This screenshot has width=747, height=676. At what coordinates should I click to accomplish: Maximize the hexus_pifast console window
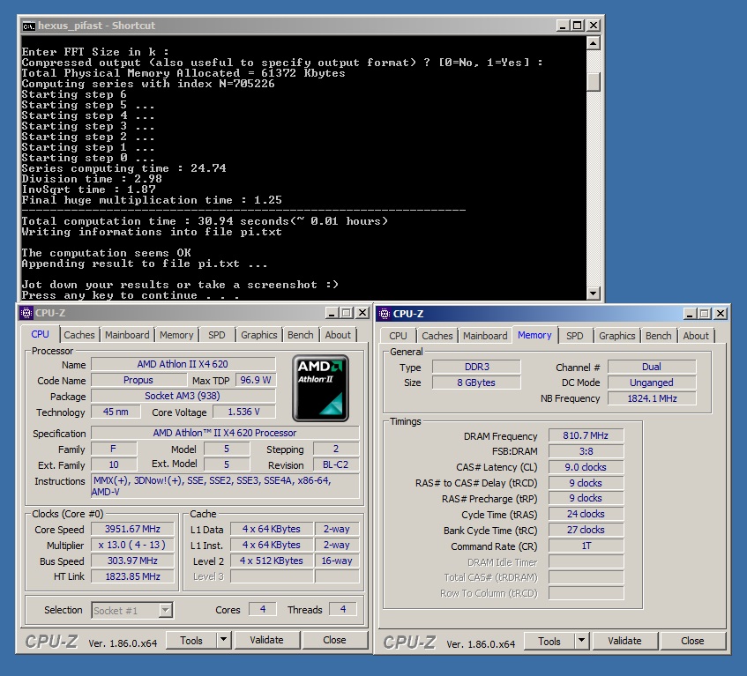point(578,26)
